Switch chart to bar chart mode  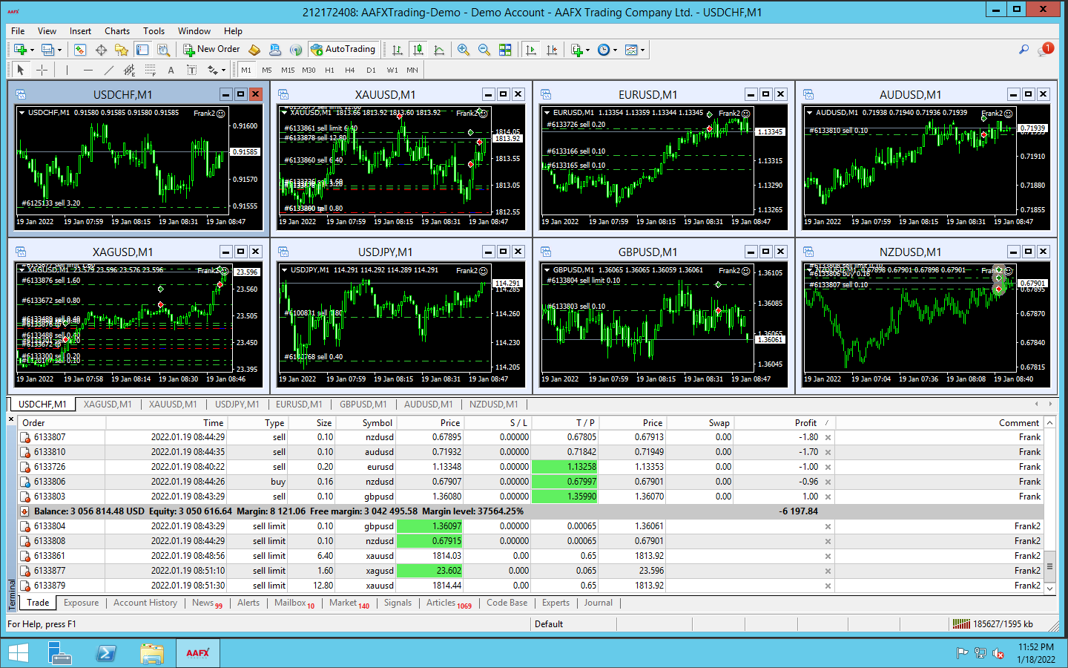398,50
